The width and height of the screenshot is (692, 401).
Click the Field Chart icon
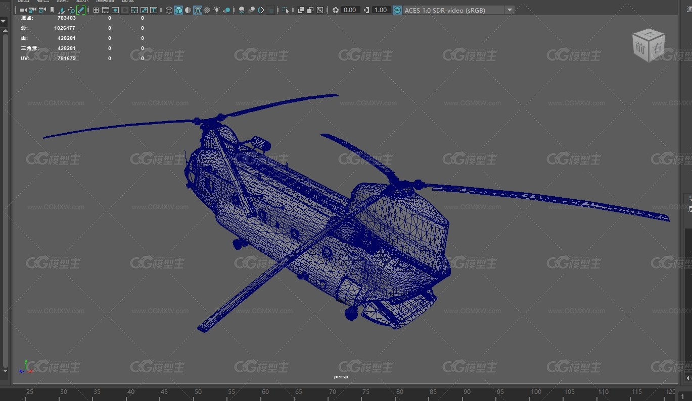(x=134, y=10)
